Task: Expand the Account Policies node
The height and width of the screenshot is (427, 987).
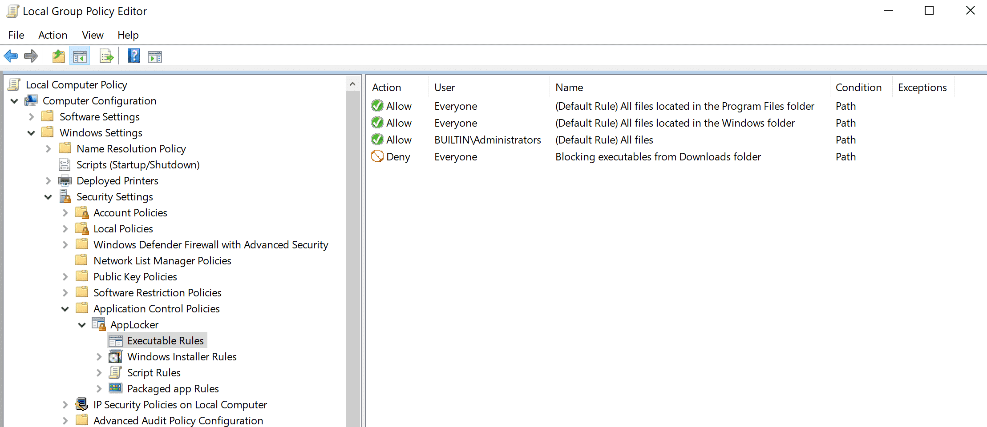Action: pyautogui.click(x=65, y=213)
